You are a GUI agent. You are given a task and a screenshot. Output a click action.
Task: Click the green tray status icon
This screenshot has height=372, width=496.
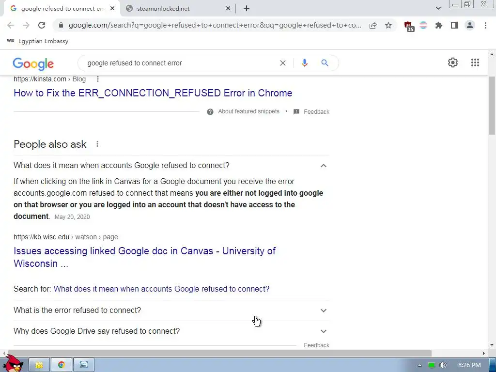[432, 365]
